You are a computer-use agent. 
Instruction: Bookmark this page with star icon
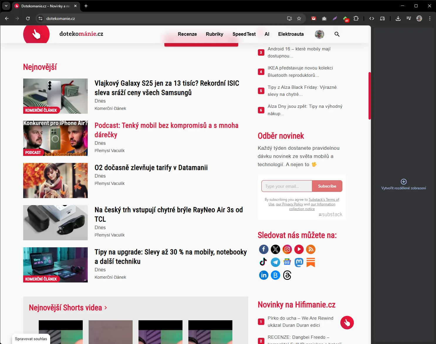click(x=299, y=18)
